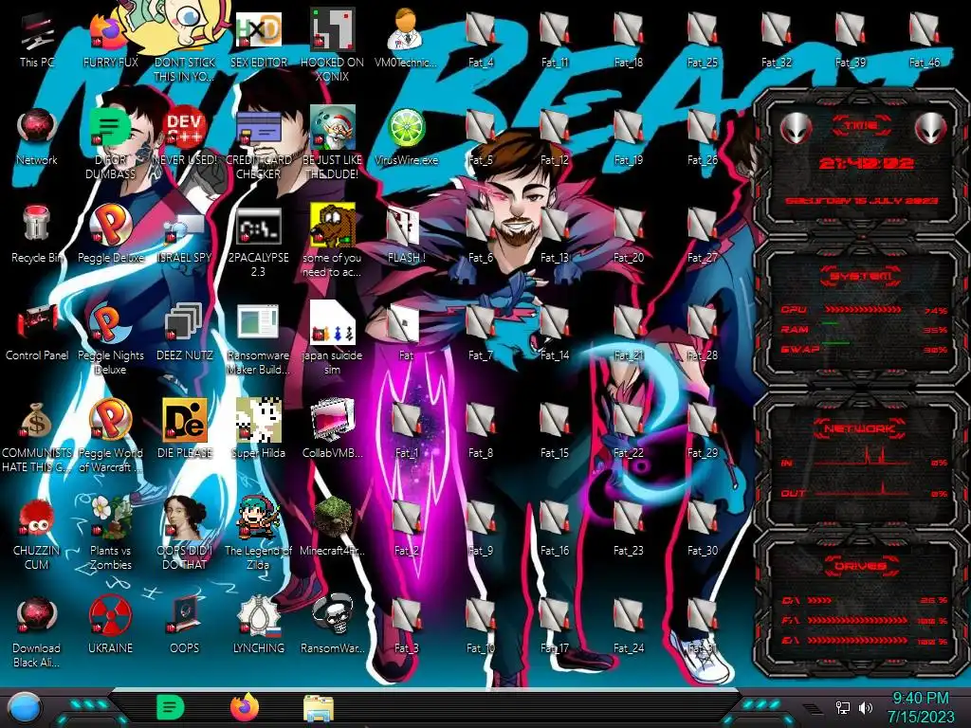
Task: Open the LYNCHING desktop icon
Action: pos(258,626)
